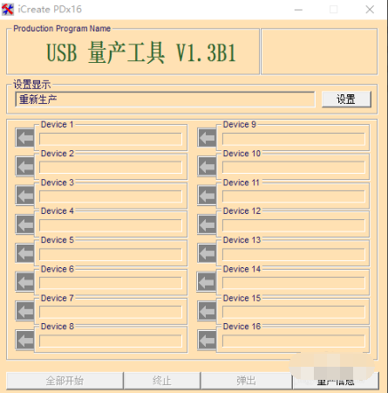Click the arrow icon beside Device 16
The height and width of the screenshot is (393, 388).
(207, 340)
